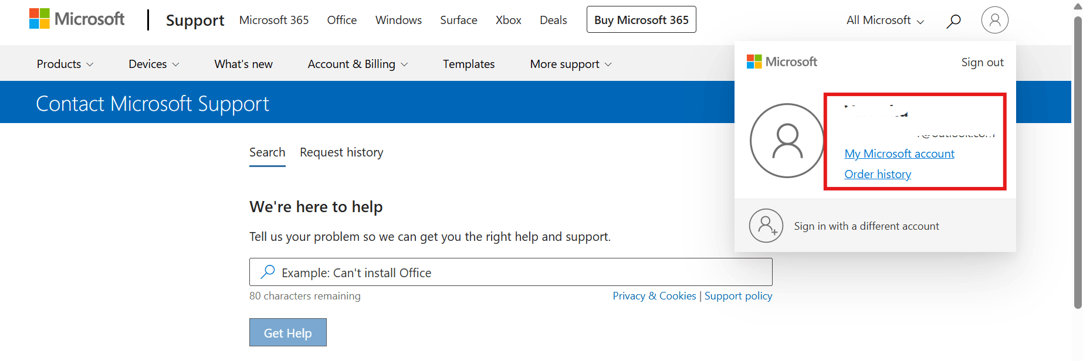Click the Contact Microsoft Support heading

tap(153, 104)
